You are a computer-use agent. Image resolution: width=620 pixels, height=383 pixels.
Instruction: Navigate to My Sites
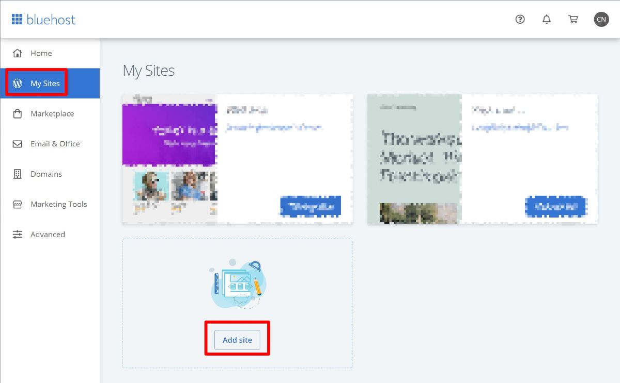pyautogui.click(x=45, y=83)
